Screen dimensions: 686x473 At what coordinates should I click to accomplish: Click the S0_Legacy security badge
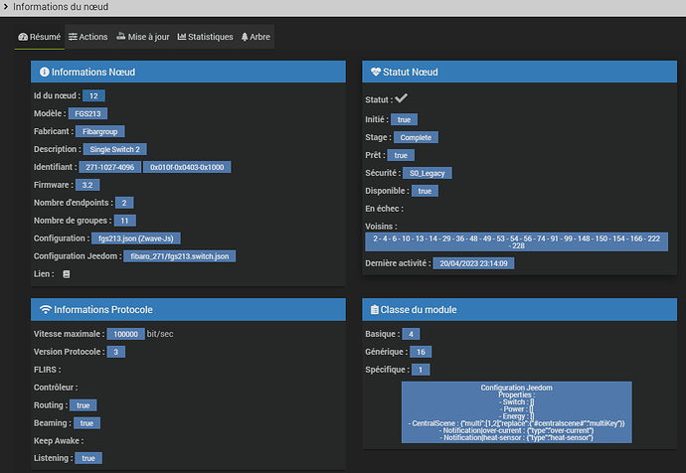click(428, 173)
